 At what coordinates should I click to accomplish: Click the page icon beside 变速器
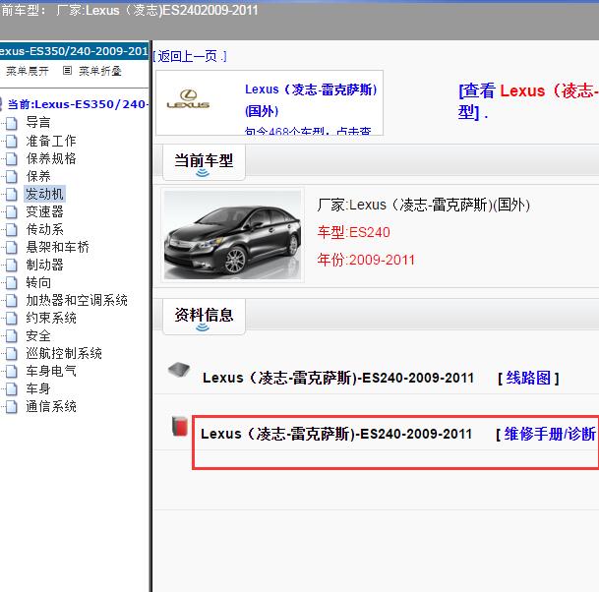12,212
